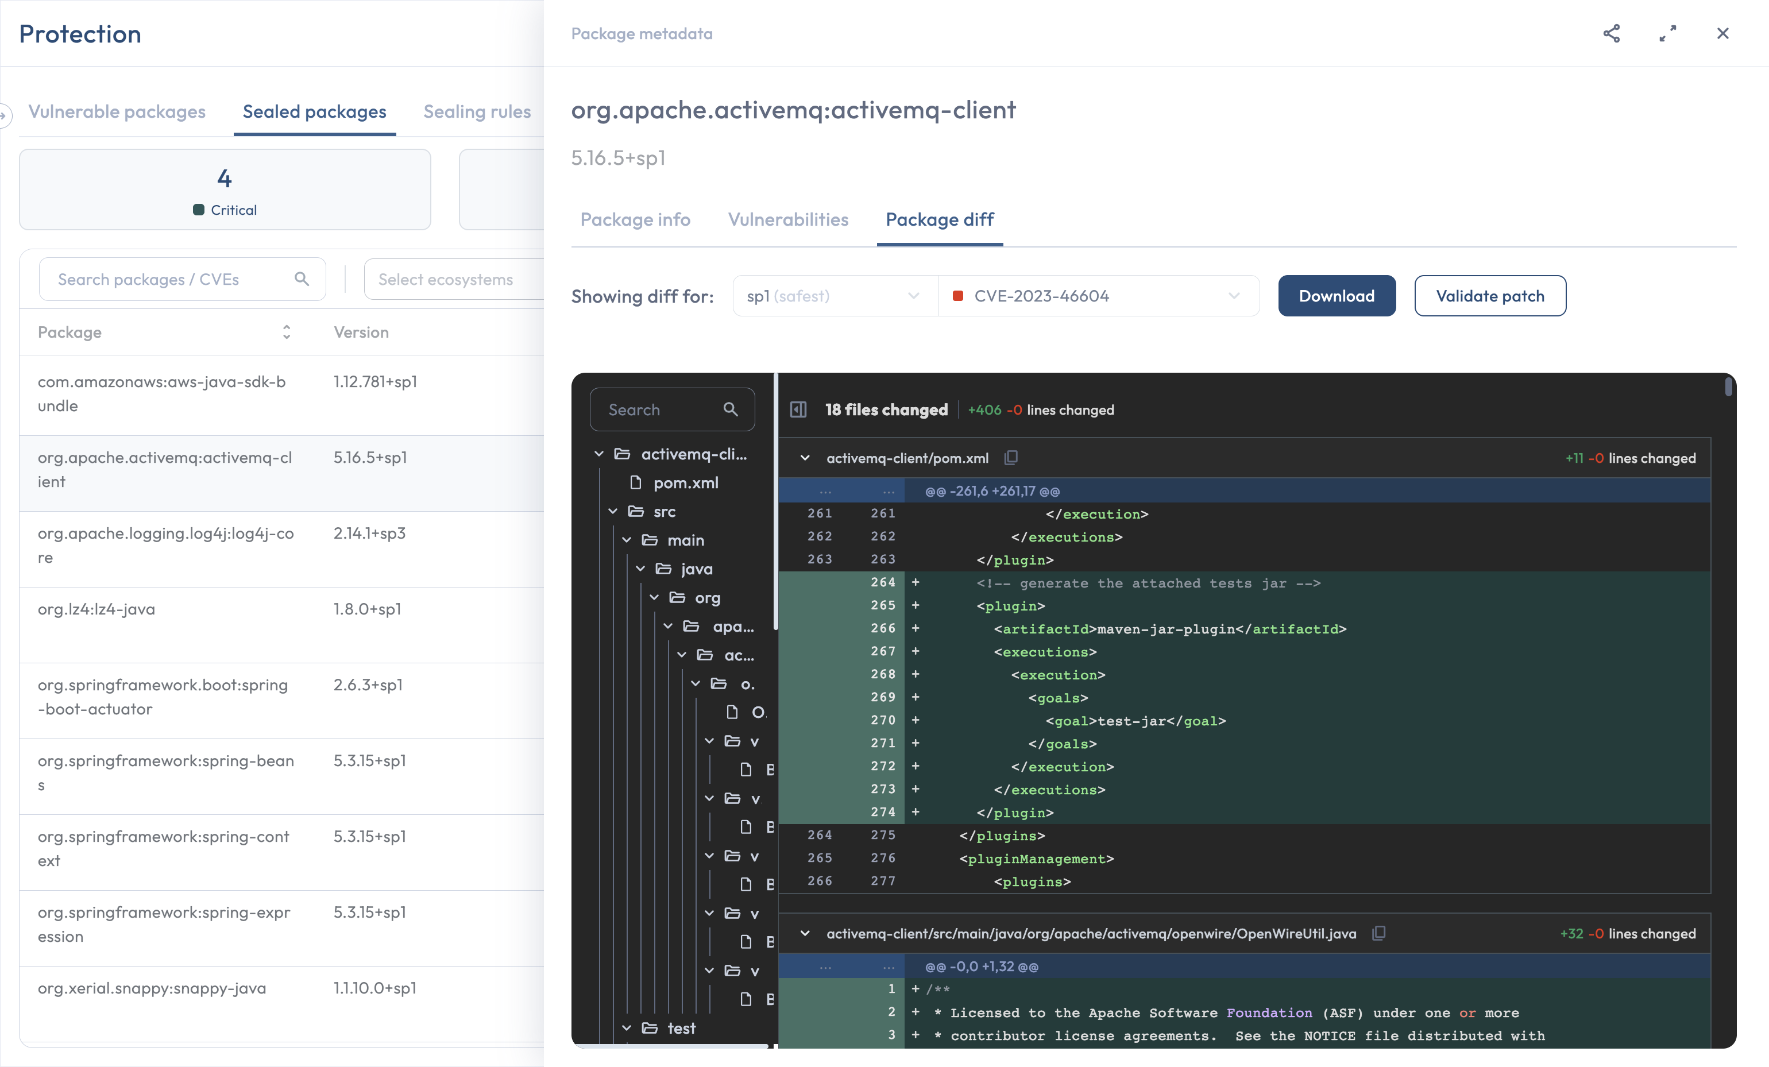Viewport: 1769px width, 1067px height.
Task: Collapse the java folder in tree
Action: click(x=640, y=569)
